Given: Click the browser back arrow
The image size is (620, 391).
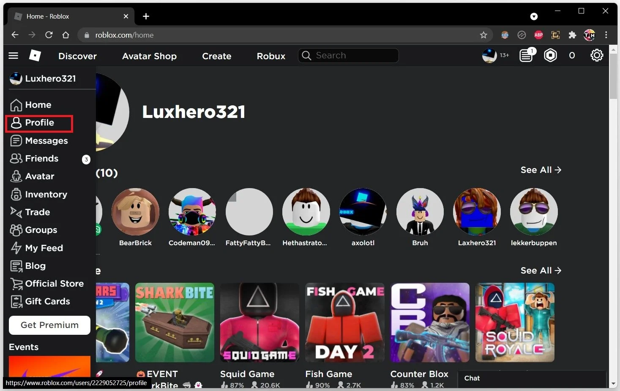Looking at the screenshot, I should coord(15,35).
